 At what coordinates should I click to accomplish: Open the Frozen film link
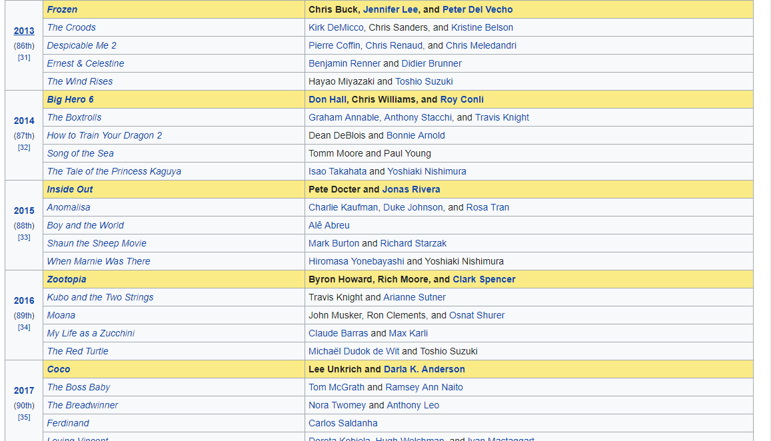62,9
